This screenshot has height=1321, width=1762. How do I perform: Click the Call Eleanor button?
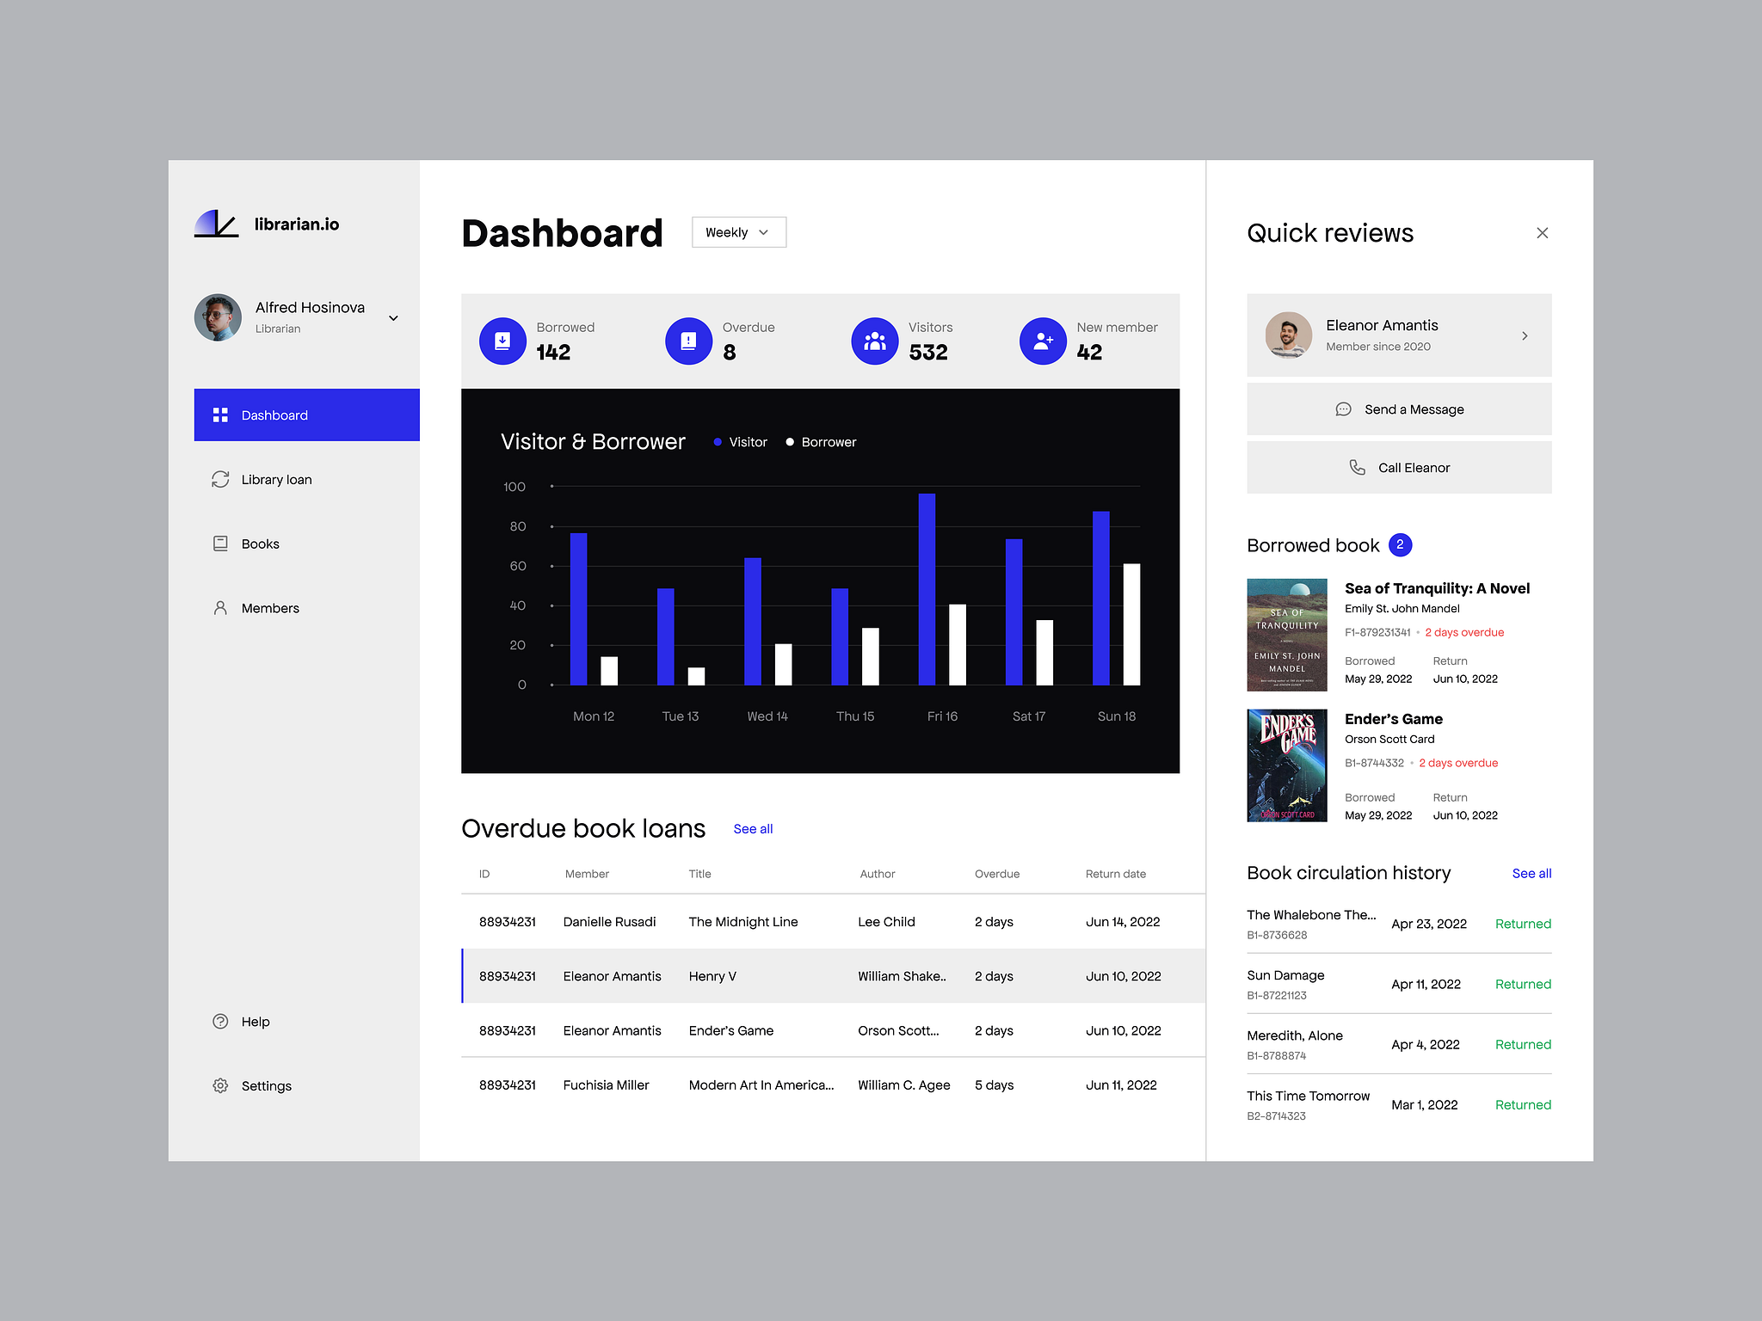tap(1399, 467)
